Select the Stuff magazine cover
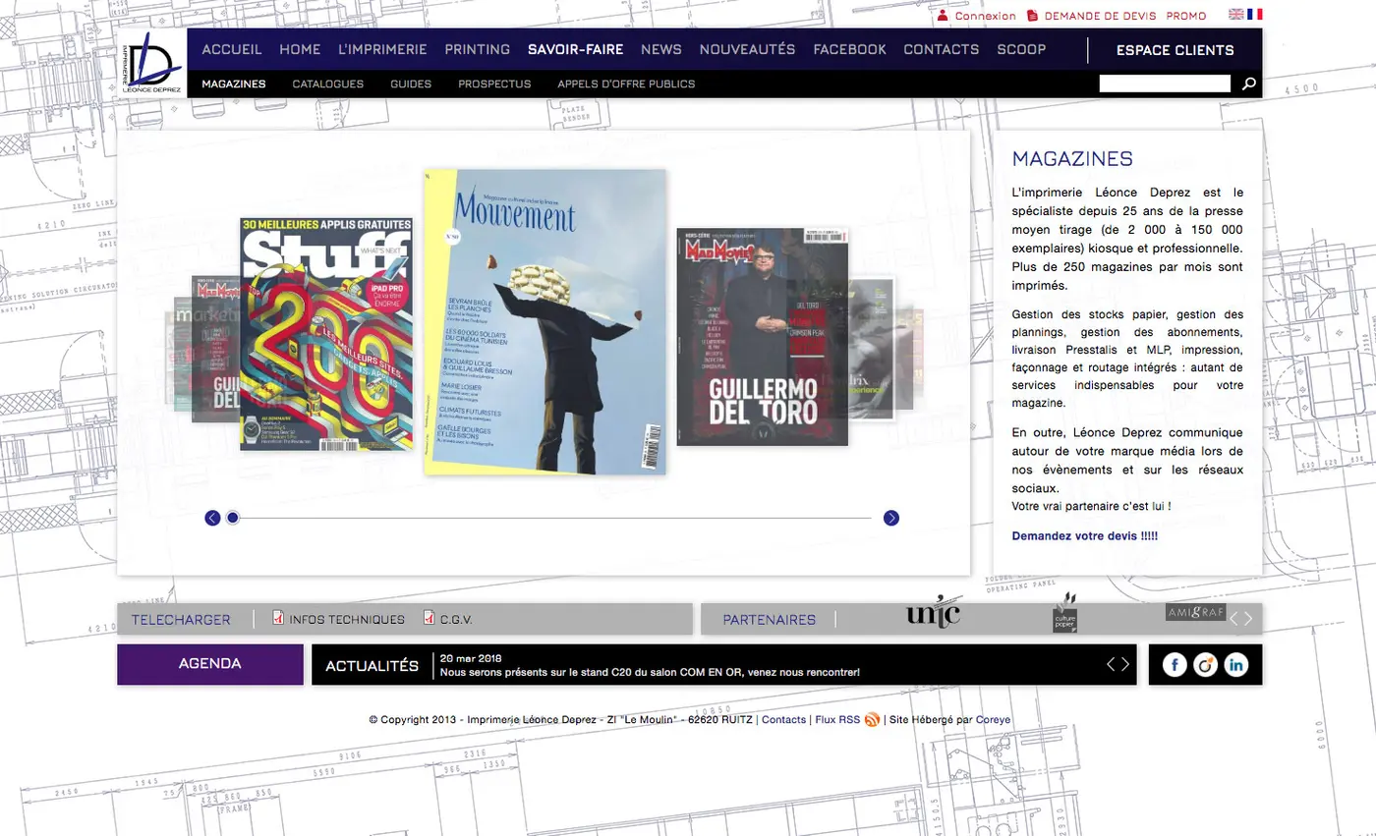The width and height of the screenshot is (1376, 836). click(x=326, y=334)
